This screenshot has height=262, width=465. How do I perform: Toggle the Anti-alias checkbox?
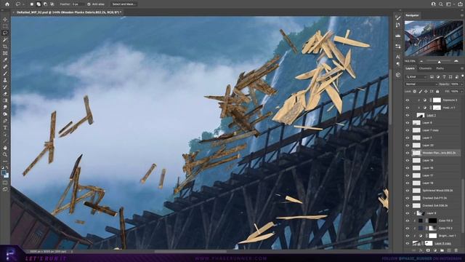(89, 4)
